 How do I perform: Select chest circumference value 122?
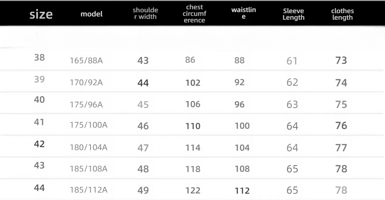pyautogui.click(x=193, y=190)
